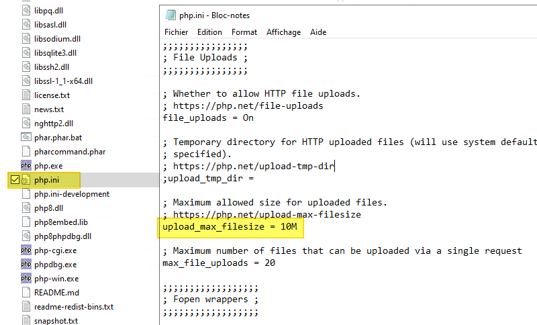Select the README.md file name

click(56, 293)
